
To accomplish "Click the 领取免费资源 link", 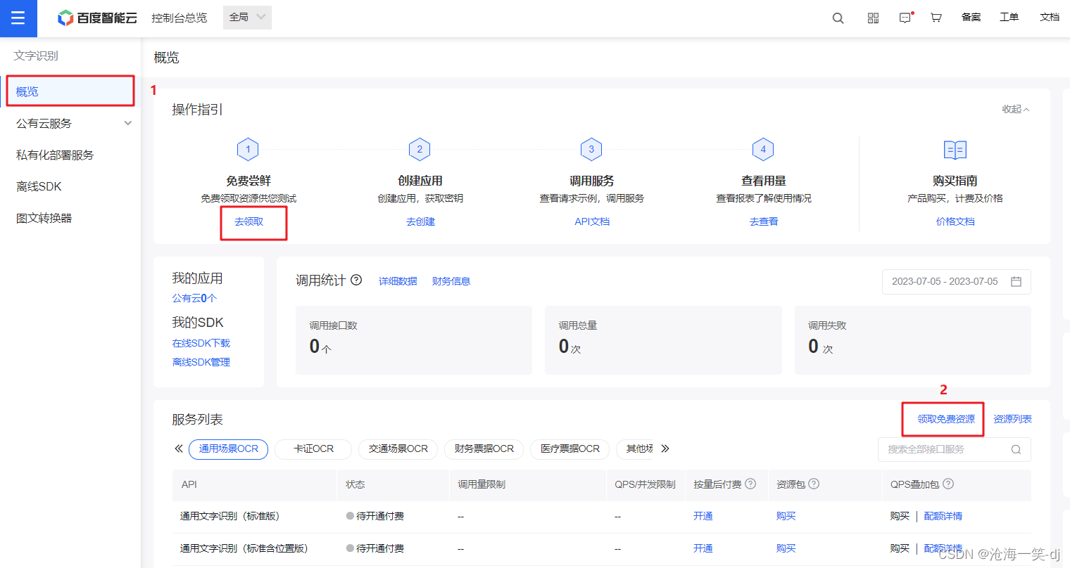I will tap(946, 419).
